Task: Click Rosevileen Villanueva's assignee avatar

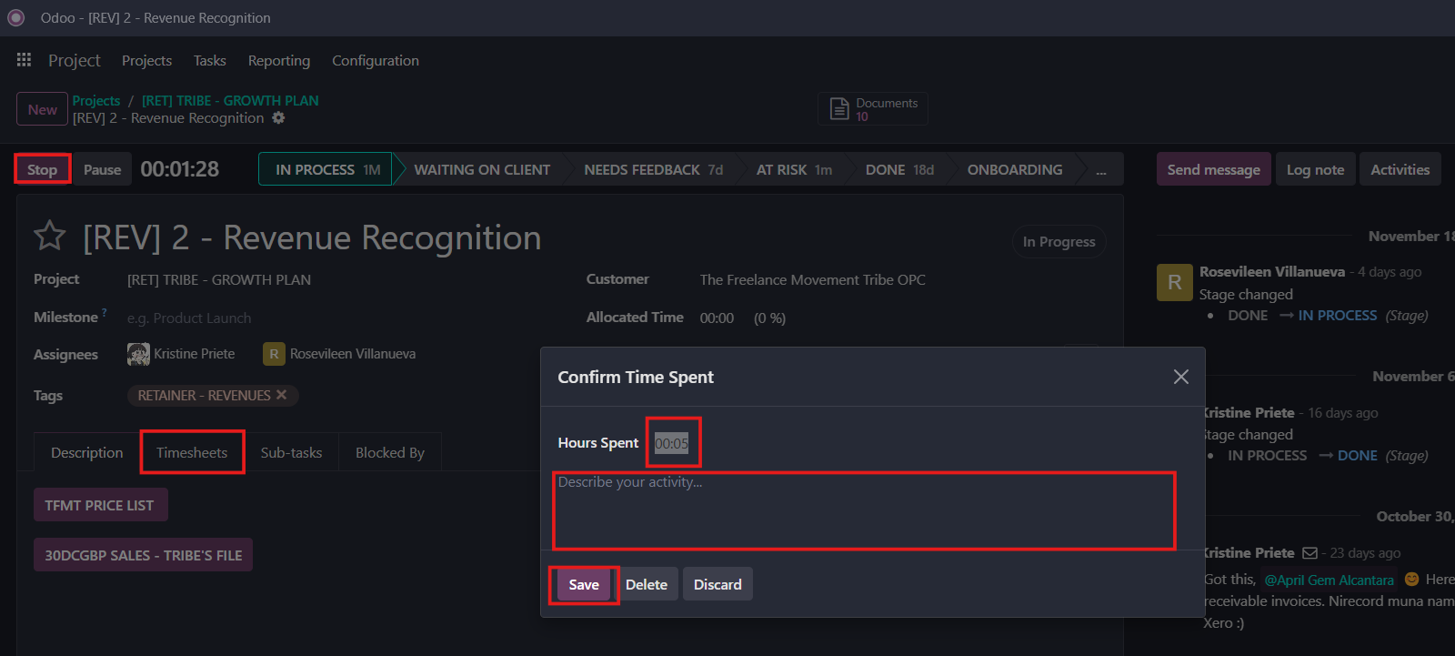Action: [274, 354]
